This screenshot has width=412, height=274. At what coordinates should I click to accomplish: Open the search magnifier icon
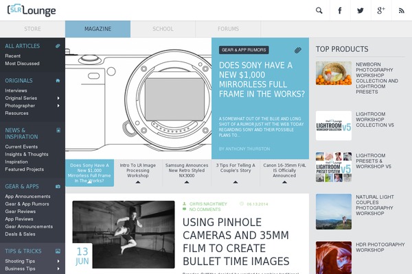(x=319, y=10)
